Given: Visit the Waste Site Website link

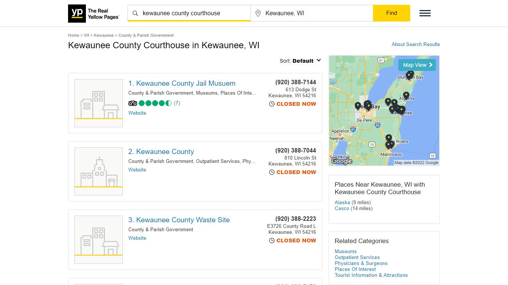Looking at the screenshot, I should pos(137,238).
